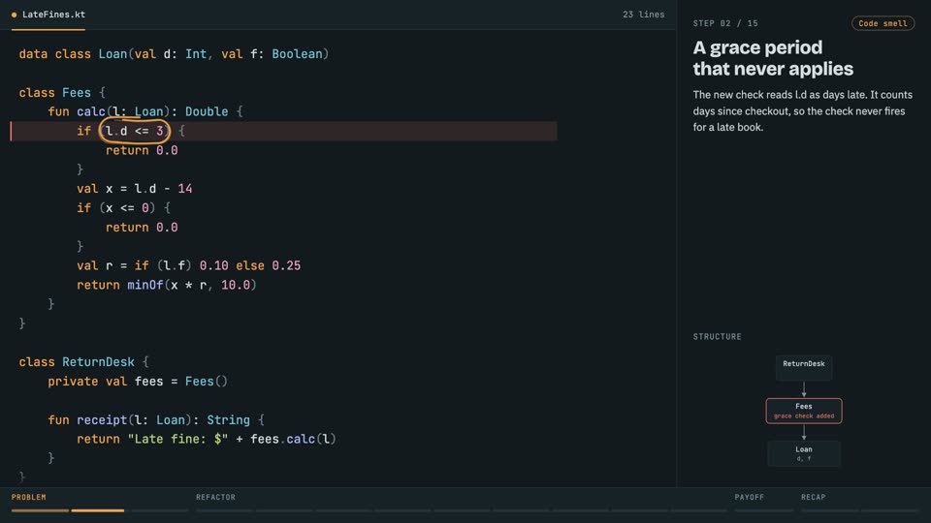Click the description paragraph about l.d
Screen dimensions: 931x523
(x=802, y=110)
